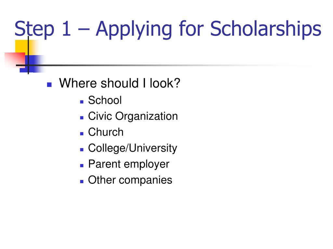Image resolution: width=333 pixels, height=249 pixels.
Task: Select the 'Where should I look?' heading
Action: [x=120, y=83]
